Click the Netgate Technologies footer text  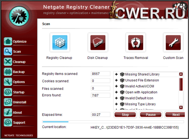[19, 135]
